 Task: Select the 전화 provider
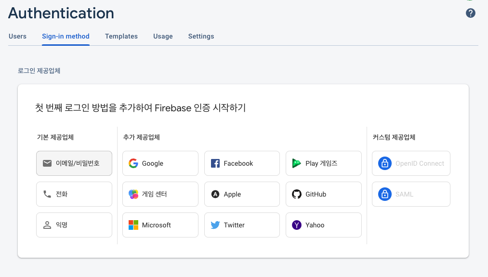(74, 194)
